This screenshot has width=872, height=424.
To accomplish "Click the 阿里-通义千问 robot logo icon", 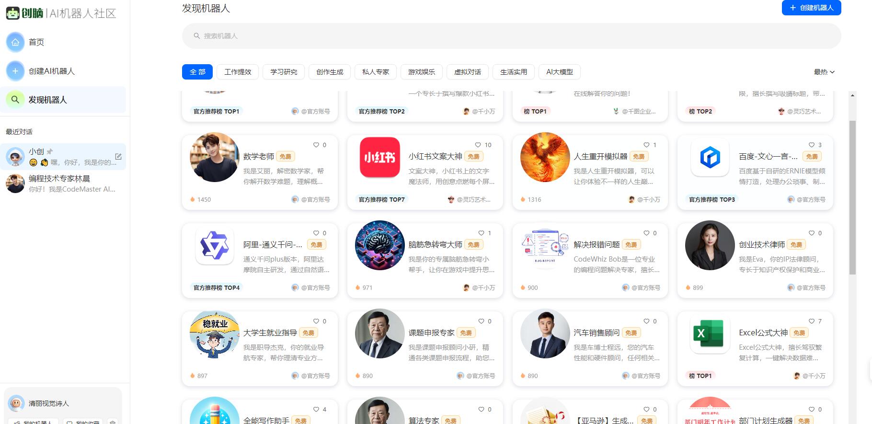I will [214, 245].
